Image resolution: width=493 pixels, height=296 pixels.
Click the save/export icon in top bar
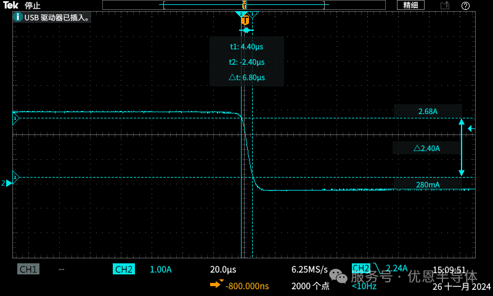point(445,6)
